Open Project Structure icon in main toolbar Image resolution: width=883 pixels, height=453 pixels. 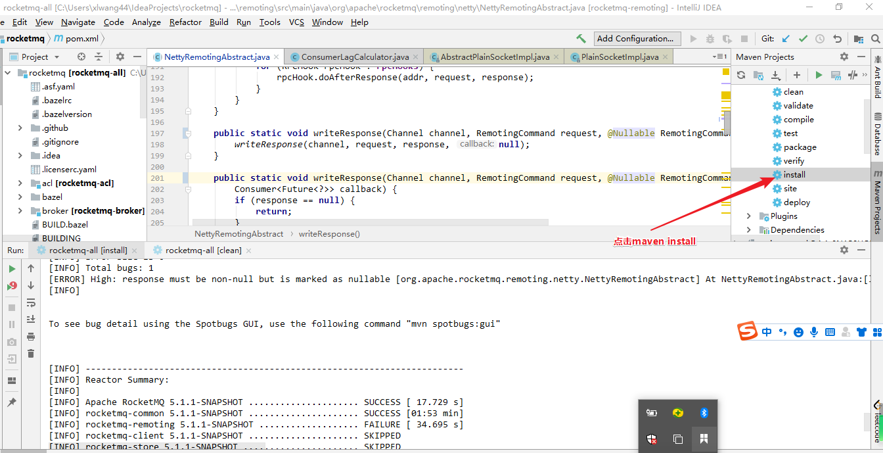tap(859, 39)
